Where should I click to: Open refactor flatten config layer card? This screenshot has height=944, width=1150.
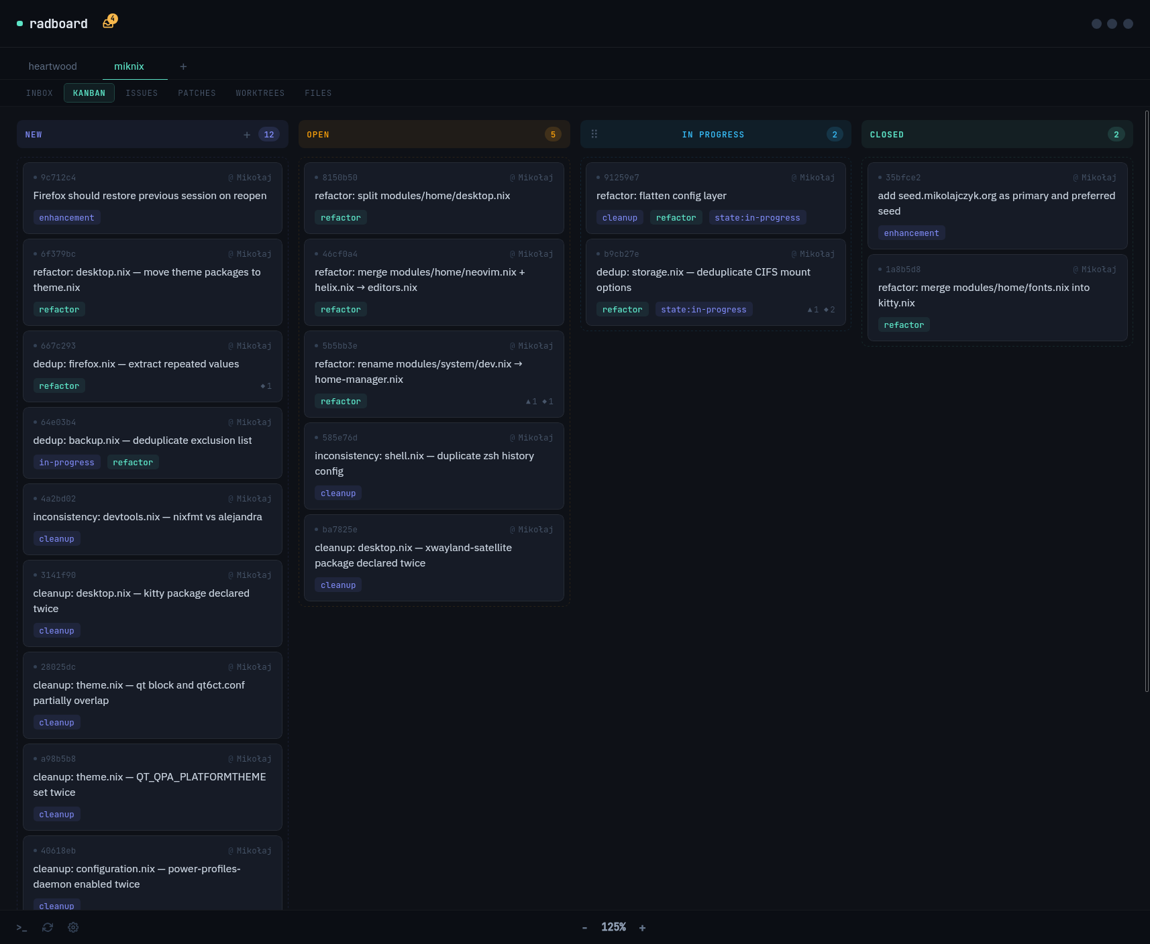point(716,198)
